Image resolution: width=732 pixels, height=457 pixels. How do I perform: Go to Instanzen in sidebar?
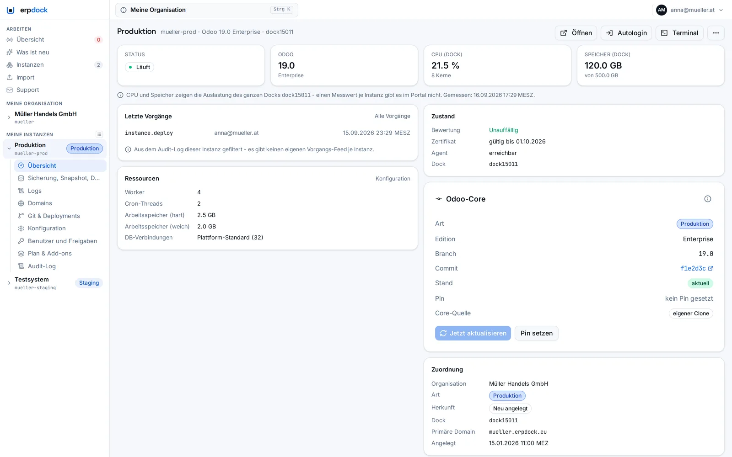[x=54, y=65]
